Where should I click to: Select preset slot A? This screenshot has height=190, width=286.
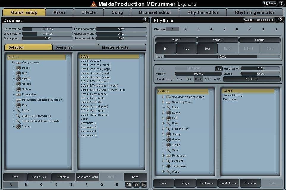(x=11, y=185)
